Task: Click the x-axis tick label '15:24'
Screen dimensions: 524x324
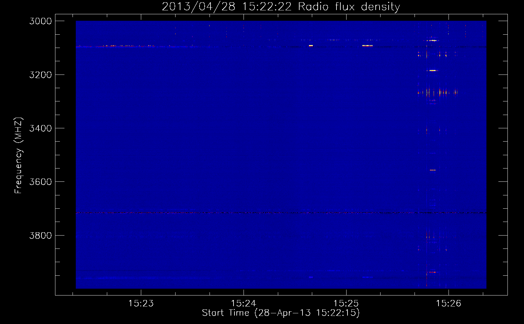Action: point(244,304)
